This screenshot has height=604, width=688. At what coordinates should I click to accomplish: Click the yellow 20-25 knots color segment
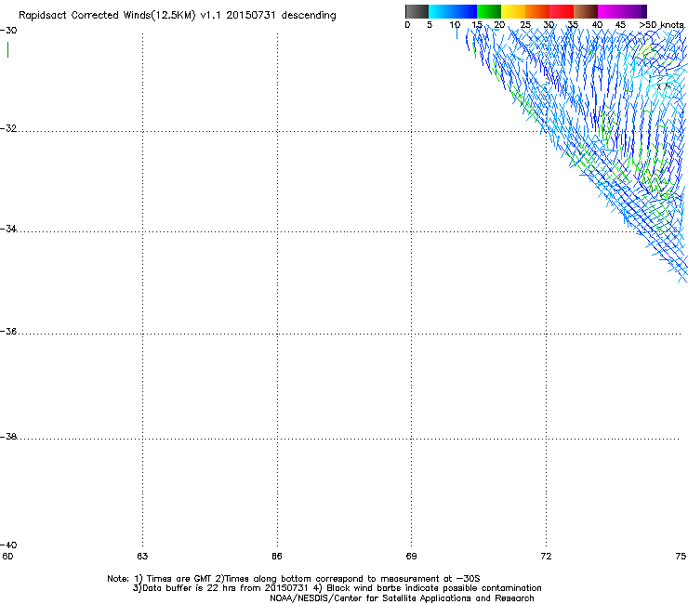click(x=513, y=11)
